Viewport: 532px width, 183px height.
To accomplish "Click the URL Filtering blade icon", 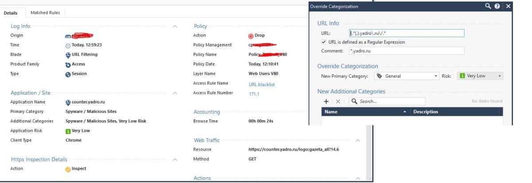I will (x=68, y=55).
